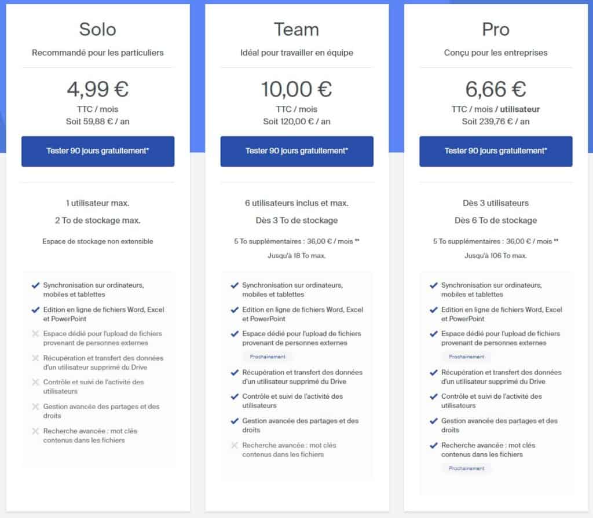This screenshot has height=518, width=593.
Task: Click the "Prochainement" badge in the Team plan
Action: tap(268, 357)
